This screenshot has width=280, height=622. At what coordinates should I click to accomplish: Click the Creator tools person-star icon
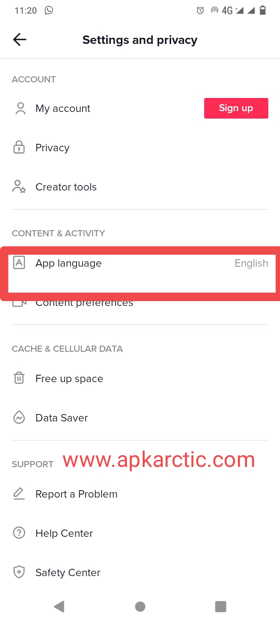click(x=19, y=187)
